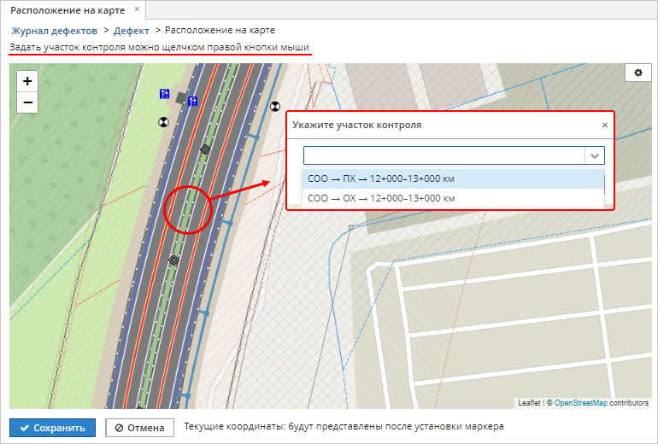Click the dropdown list scrollbar
The width and height of the screenshot is (658, 444).
point(605,184)
